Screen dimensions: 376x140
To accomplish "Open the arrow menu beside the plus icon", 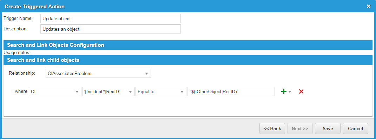I will [x=290, y=92].
